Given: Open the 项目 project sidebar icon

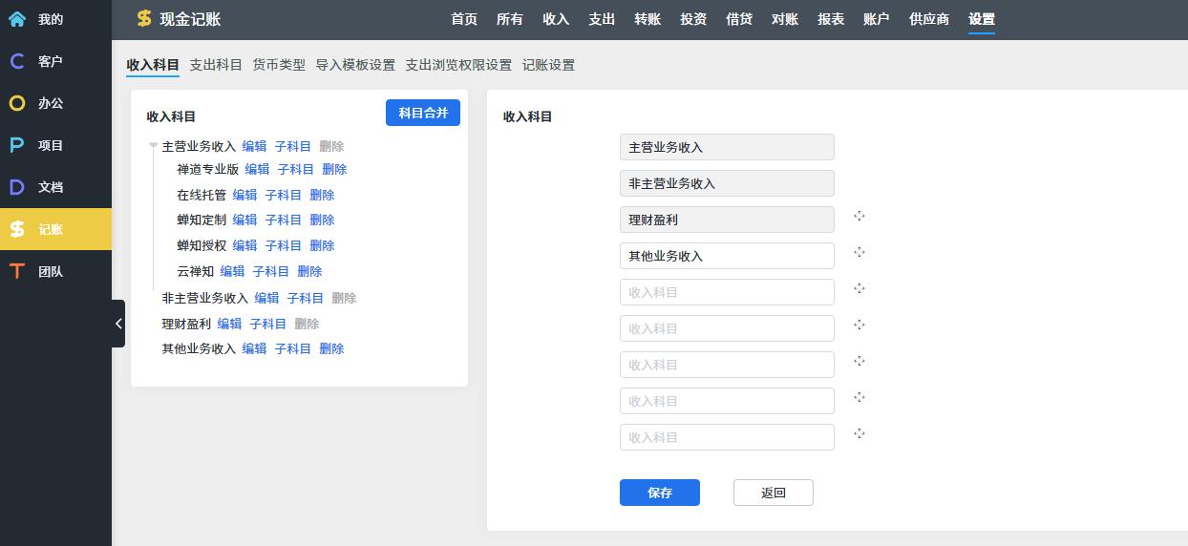Looking at the screenshot, I should 17,145.
